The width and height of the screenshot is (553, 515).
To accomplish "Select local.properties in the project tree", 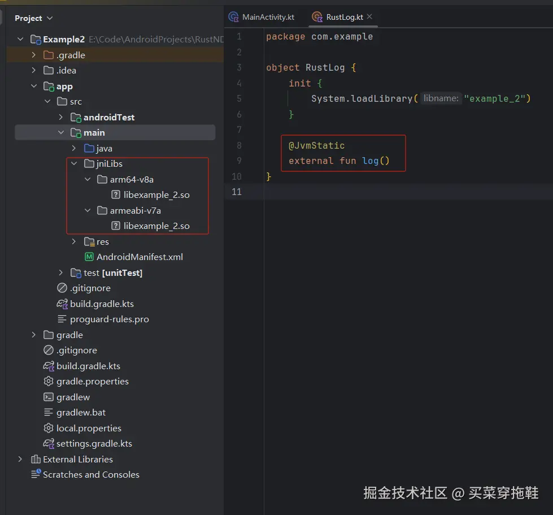I will [89, 429].
